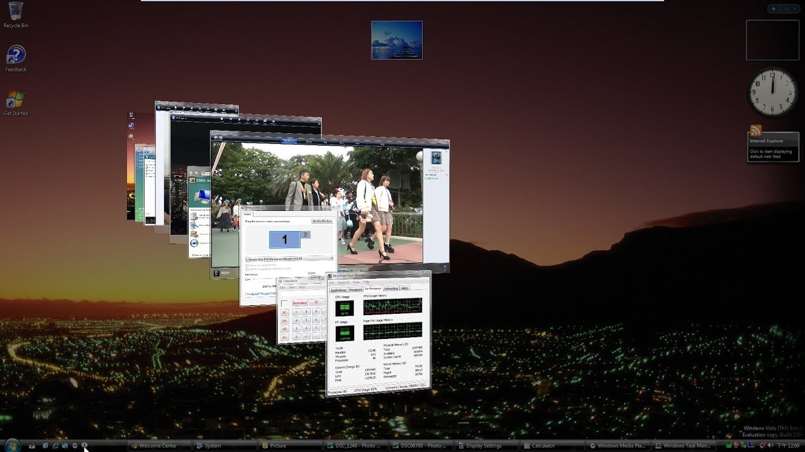Image resolution: width=805 pixels, height=452 pixels.
Task: Open Task Manager Help menu
Action: point(366,282)
